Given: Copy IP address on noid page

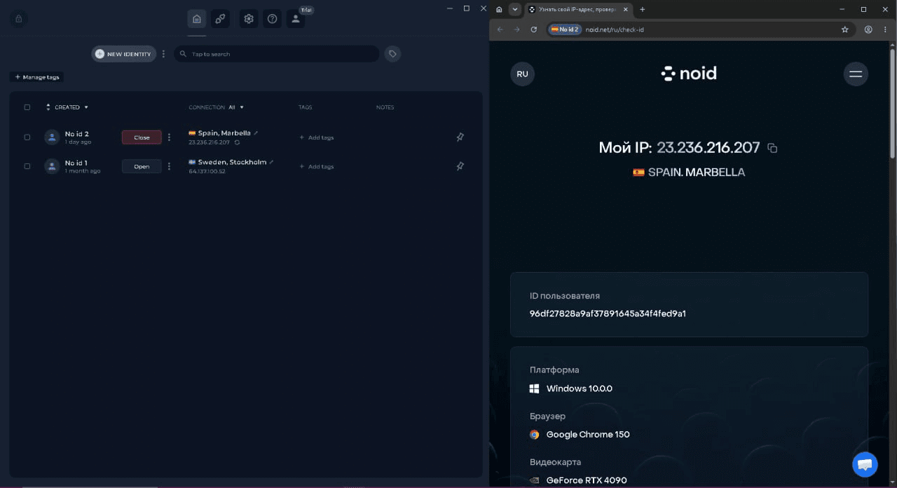Looking at the screenshot, I should click(x=772, y=148).
